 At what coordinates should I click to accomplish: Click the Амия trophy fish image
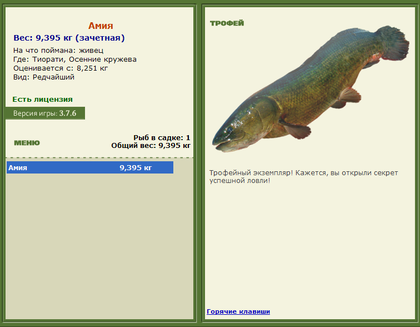[x=311, y=89]
